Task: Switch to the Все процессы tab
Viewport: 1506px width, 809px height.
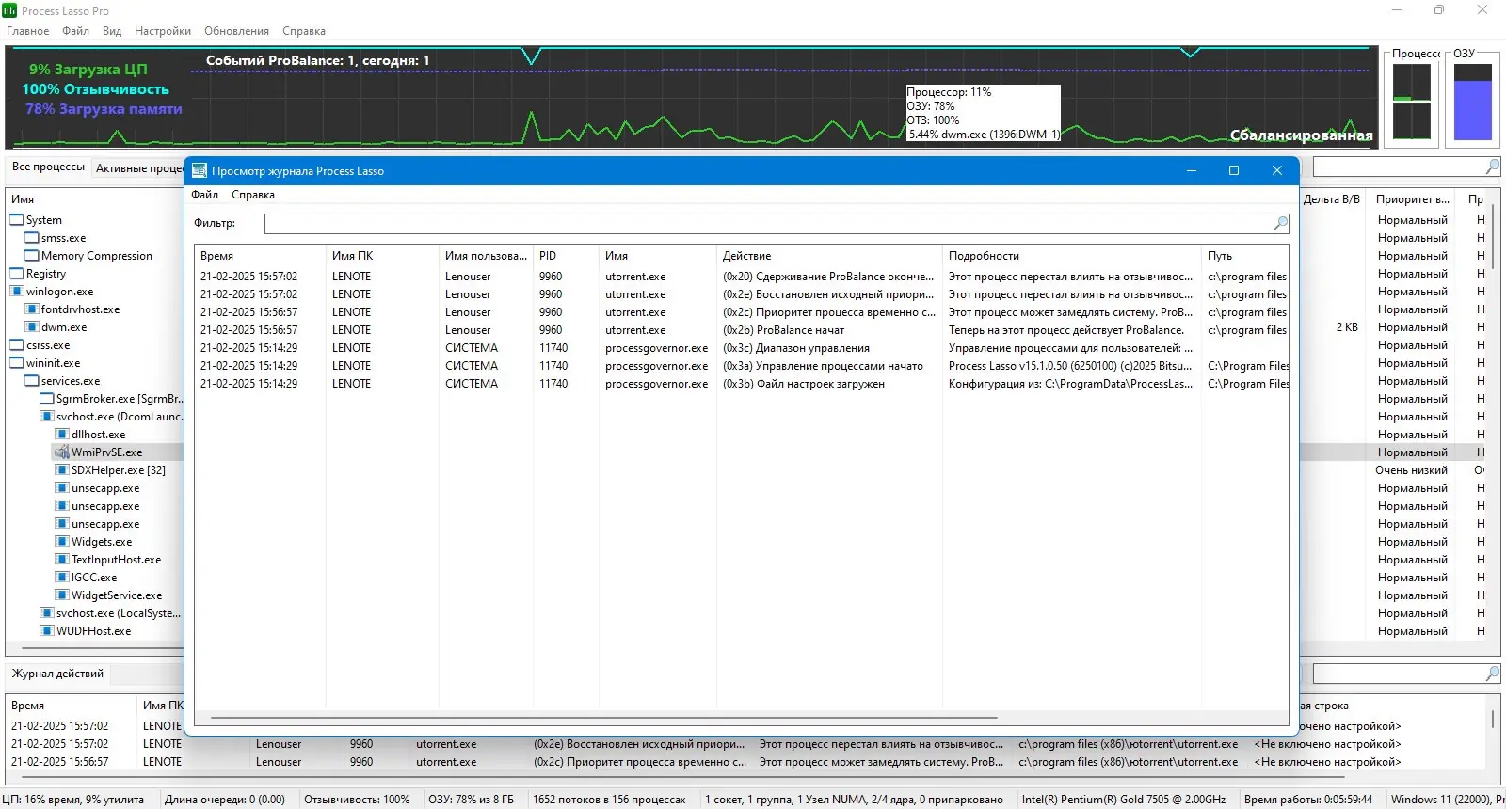Action: (48, 167)
